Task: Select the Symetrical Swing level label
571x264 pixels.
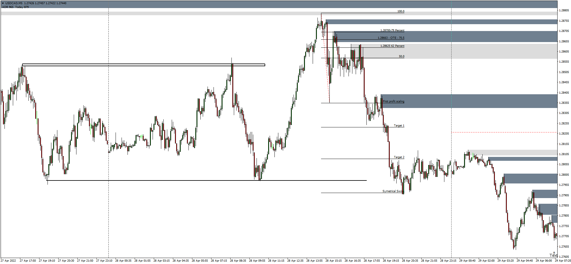Action: (x=393, y=191)
